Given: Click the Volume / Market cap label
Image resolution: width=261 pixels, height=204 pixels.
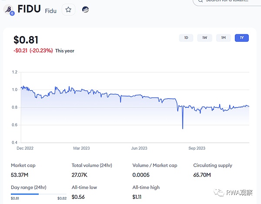Looking at the screenshot, I should pos(156,165).
